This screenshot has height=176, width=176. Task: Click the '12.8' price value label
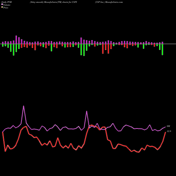click(x=169, y=131)
